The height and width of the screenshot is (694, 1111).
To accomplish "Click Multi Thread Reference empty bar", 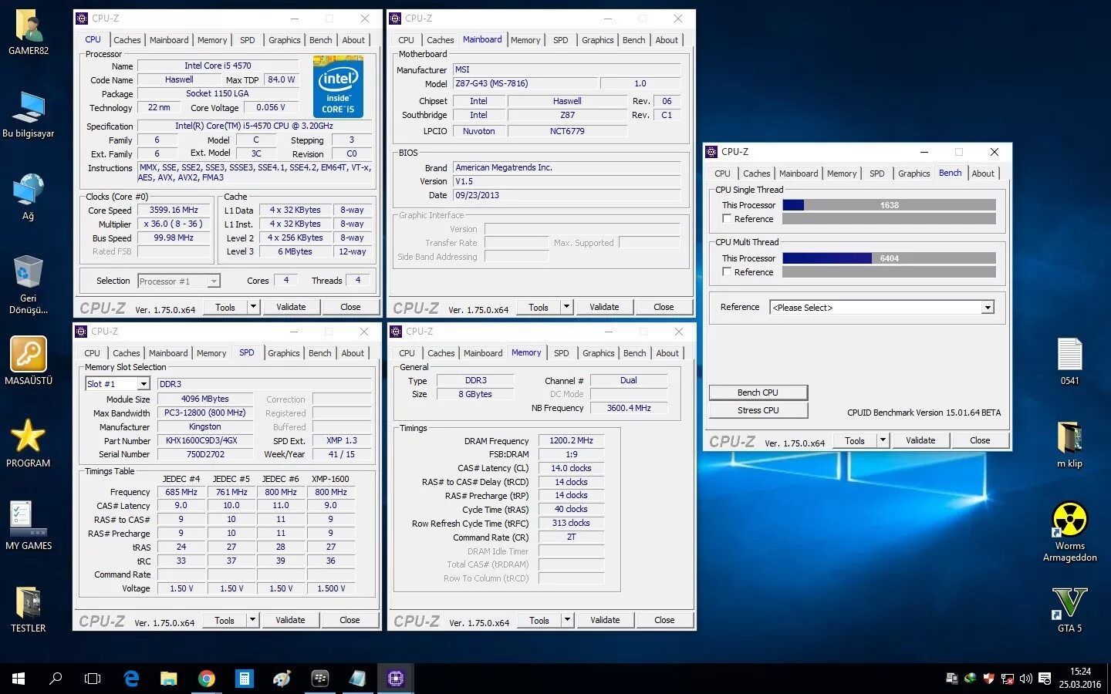I will click(x=889, y=272).
